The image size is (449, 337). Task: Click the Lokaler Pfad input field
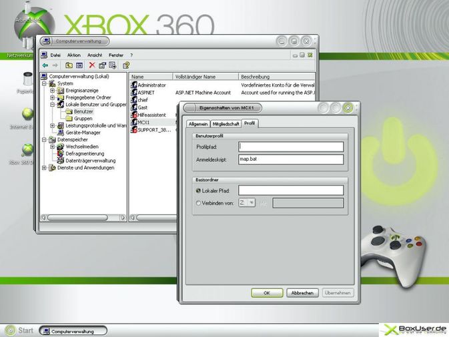tap(291, 190)
